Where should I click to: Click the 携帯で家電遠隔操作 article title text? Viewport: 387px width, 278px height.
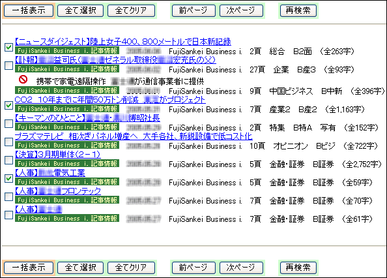click(120, 82)
